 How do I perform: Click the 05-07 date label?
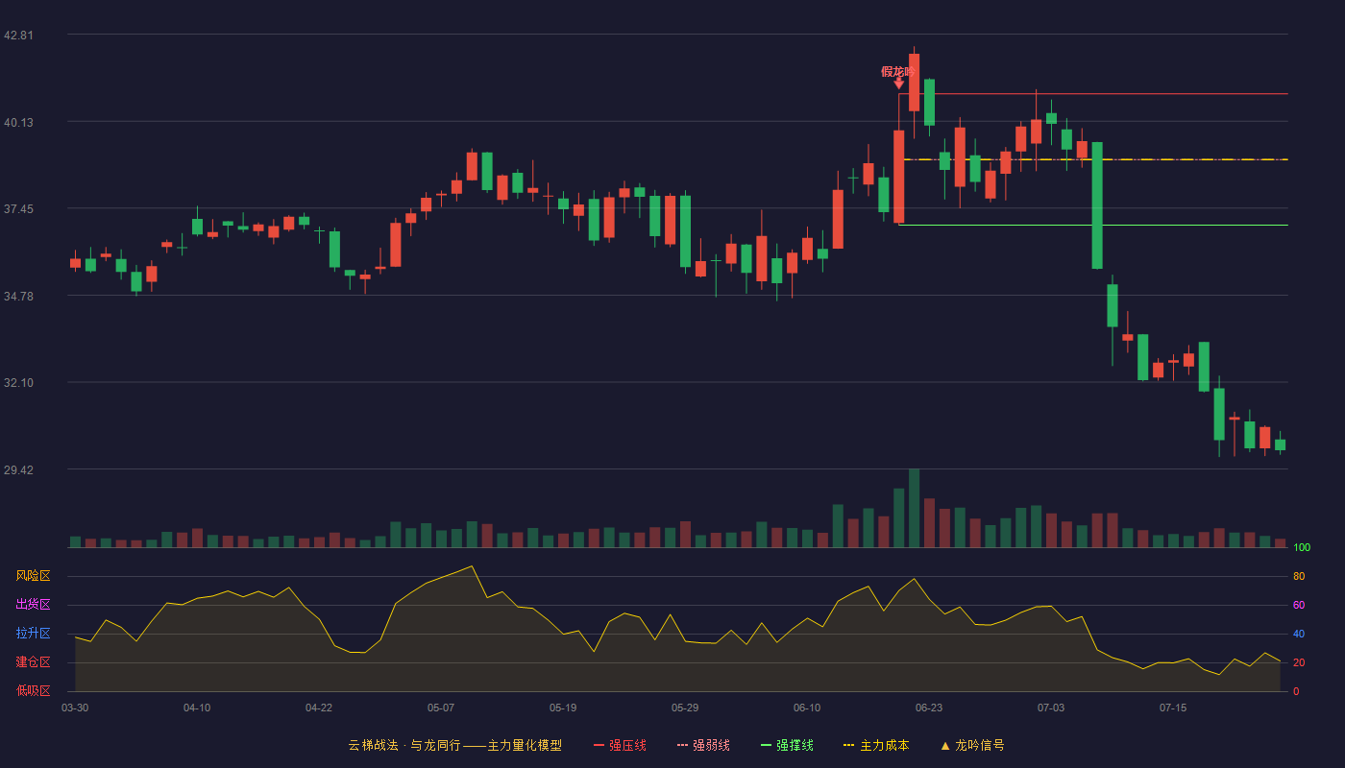(441, 708)
